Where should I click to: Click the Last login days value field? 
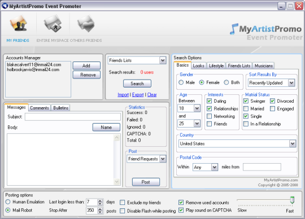coord(92,202)
